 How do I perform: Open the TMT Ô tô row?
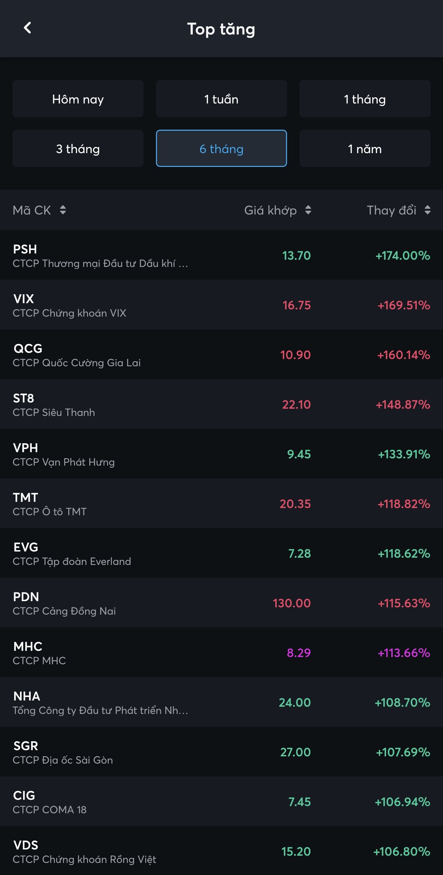pyautogui.click(x=221, y=504)
